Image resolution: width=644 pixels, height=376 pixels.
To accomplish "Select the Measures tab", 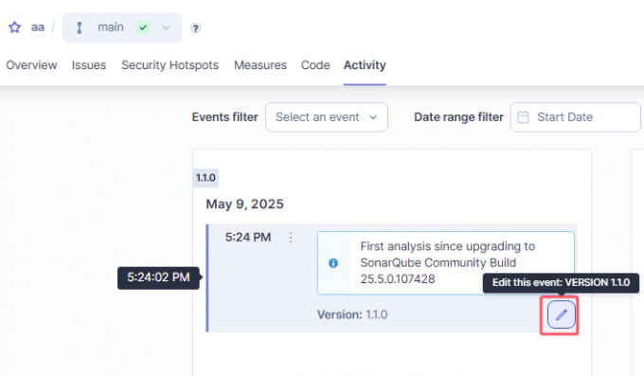I will tap(260, 65).
